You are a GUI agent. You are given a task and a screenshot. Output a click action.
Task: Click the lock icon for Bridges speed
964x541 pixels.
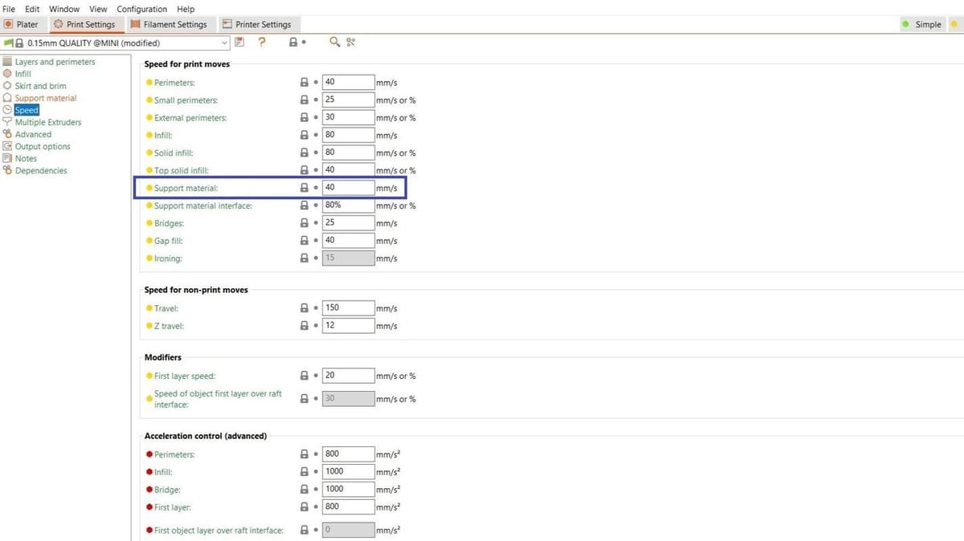[x=304, y=223]
